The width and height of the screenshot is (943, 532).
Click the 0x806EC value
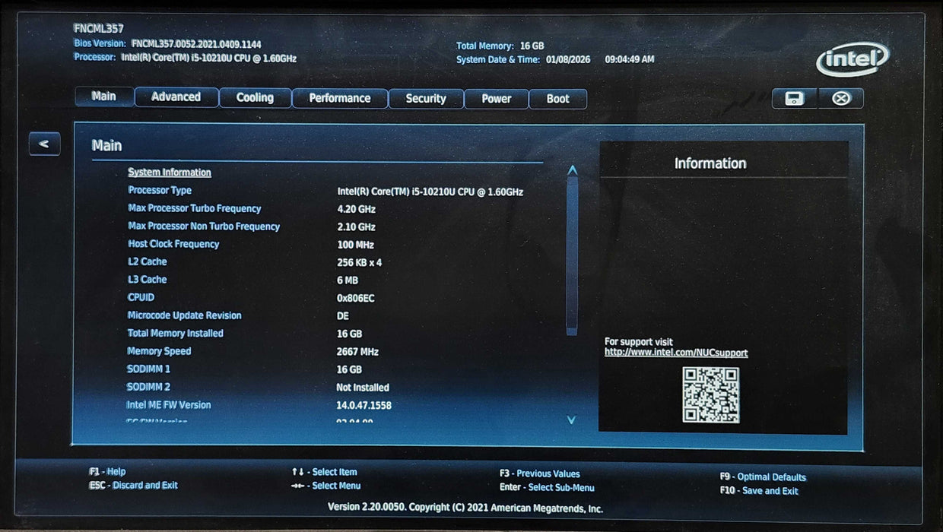(x=356, y=298)
